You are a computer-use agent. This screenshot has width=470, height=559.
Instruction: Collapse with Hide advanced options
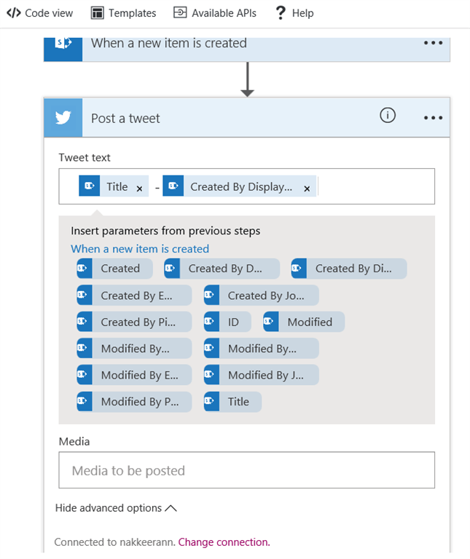(116, 508)
